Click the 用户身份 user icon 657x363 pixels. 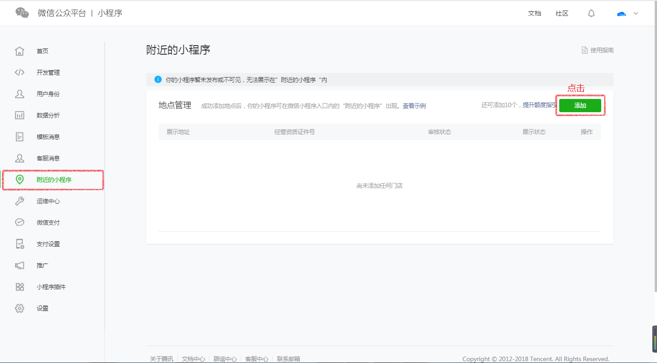pos(20,93)
